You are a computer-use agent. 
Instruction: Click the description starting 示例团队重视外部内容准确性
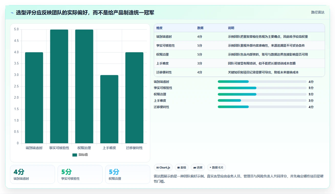(266, 46)
